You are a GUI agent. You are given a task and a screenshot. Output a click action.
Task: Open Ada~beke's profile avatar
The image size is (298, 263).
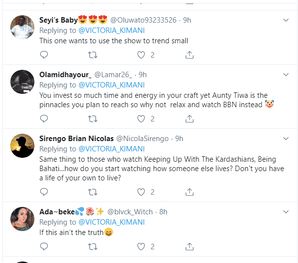pyautogui.click(x=23, y=219)
